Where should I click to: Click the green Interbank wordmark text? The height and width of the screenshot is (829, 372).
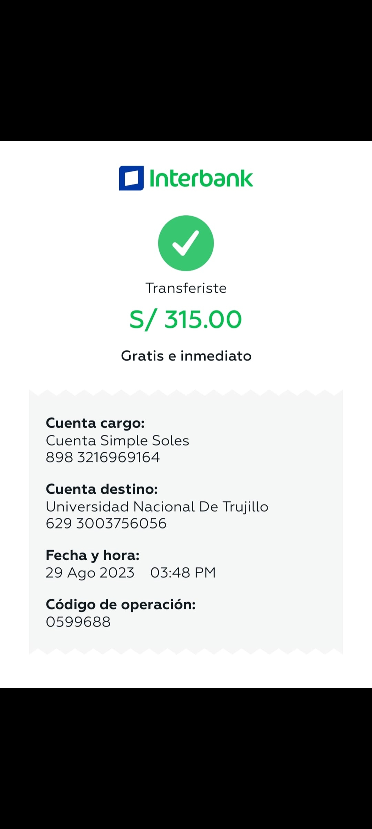pyautogui.click(x=201, y=179)
